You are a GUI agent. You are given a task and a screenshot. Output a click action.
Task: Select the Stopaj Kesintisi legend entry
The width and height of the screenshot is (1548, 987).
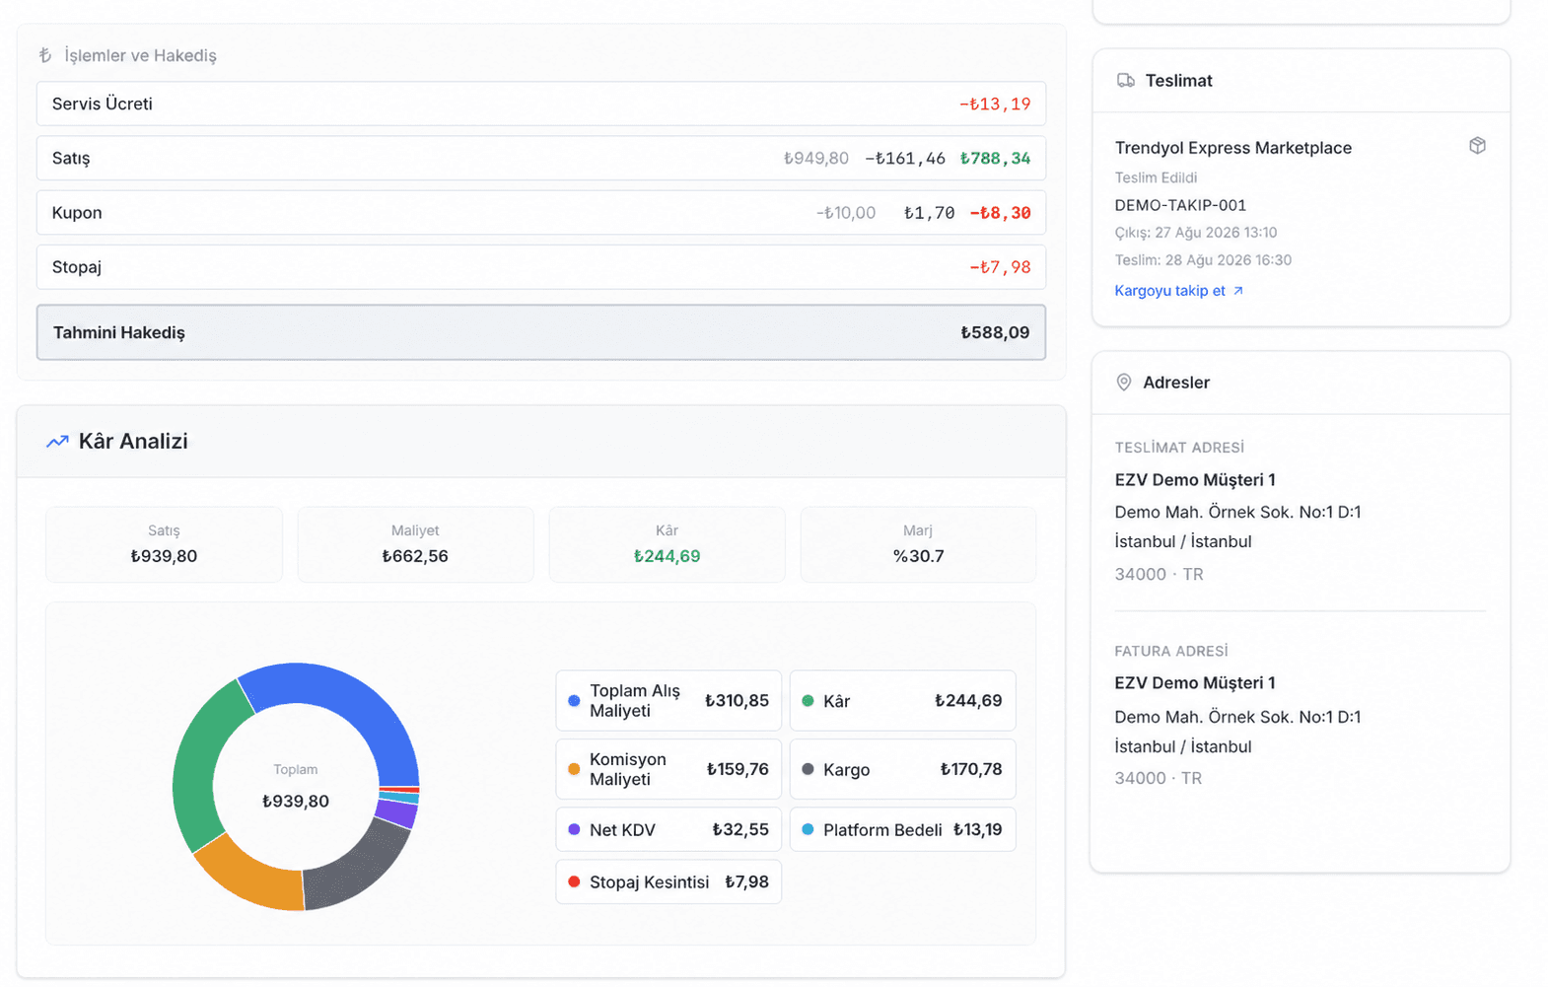pos(668,881)
